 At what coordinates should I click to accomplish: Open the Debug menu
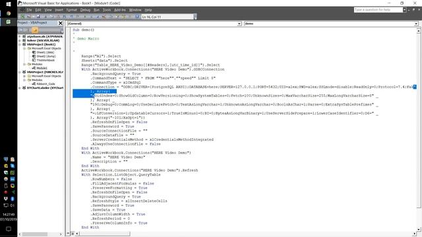coord(85,10)
